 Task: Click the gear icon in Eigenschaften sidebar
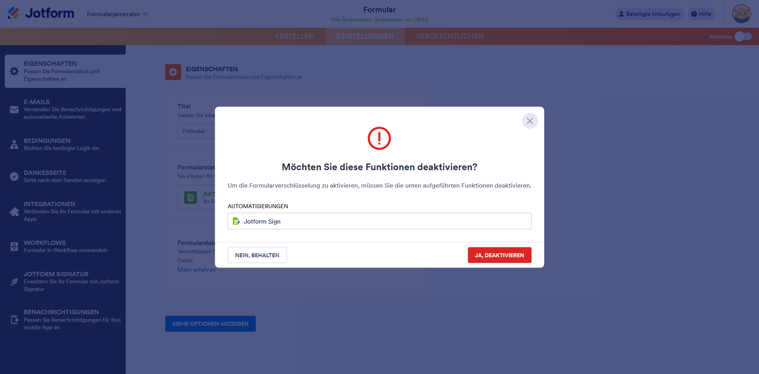[x=14, y=71]
